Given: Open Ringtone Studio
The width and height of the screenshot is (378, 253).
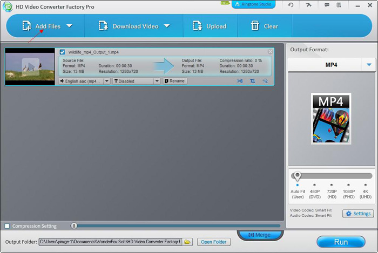Looking at the screenshot, I should pos(253,4).
